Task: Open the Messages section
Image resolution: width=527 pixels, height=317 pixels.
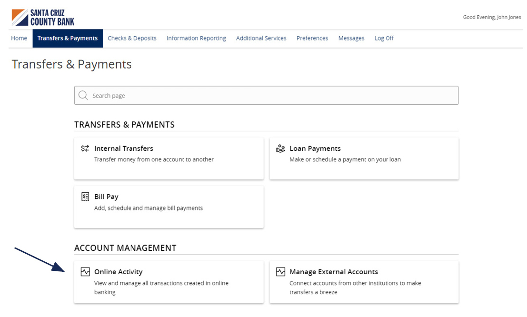Action: click(351, 38)
